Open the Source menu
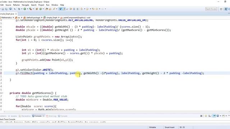 pyautogui.click(x=8, y=5)
